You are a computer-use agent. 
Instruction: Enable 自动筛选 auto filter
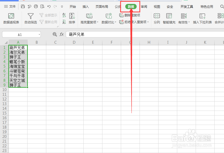31,18
